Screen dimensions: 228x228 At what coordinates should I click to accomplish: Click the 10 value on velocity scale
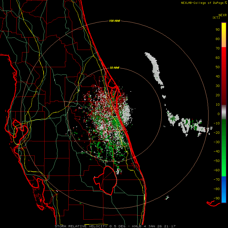pos(218,105)
